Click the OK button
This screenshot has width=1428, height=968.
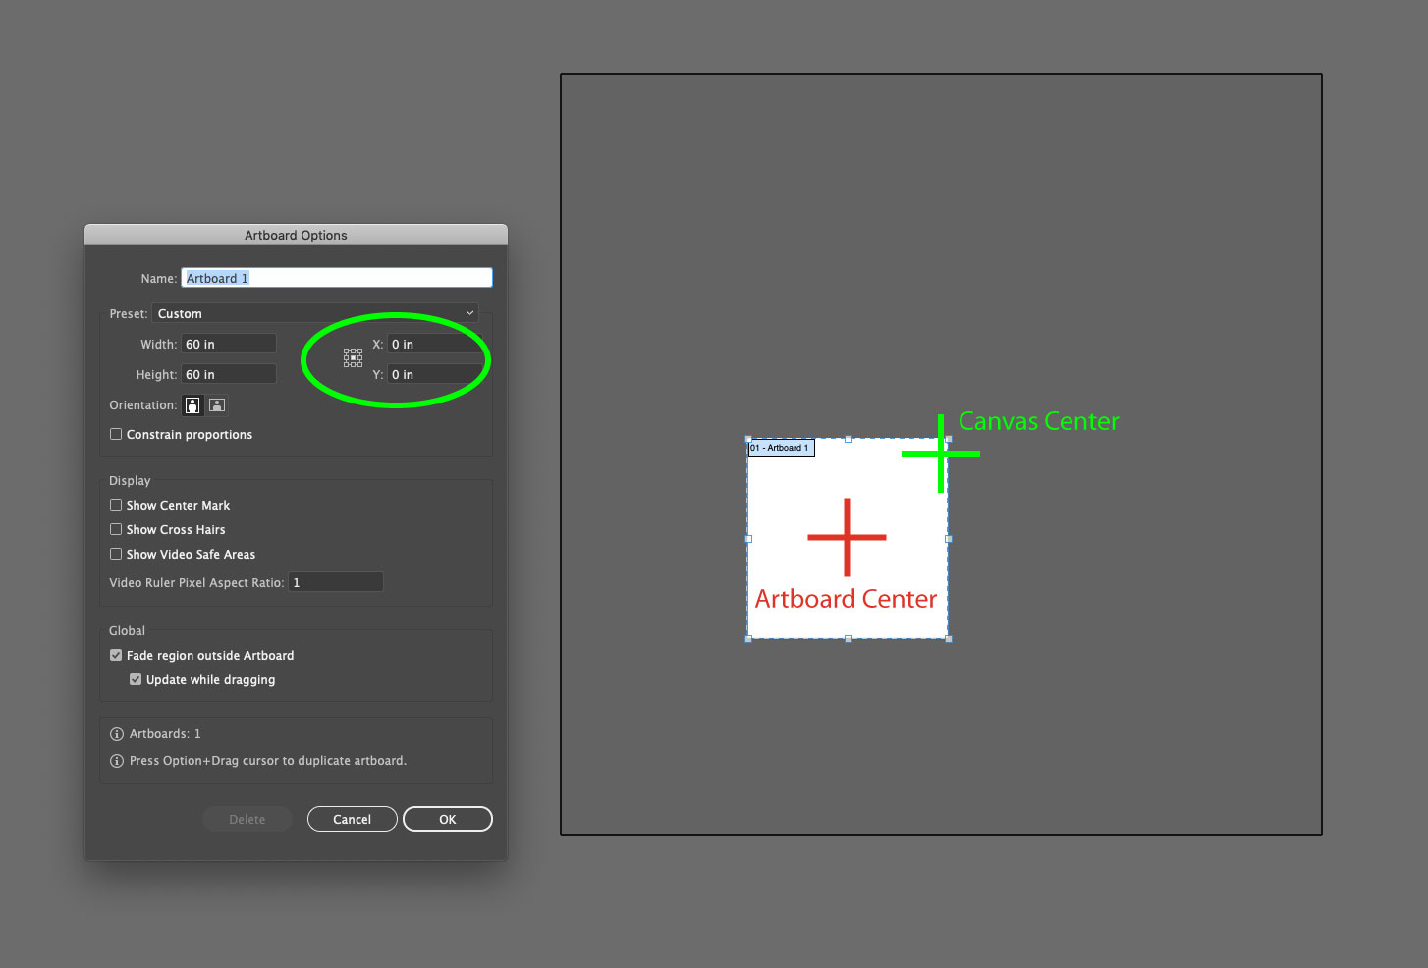pos(447,818)
